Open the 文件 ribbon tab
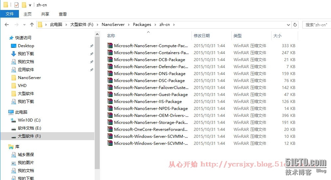331x180 pixels. coord(10,14)
